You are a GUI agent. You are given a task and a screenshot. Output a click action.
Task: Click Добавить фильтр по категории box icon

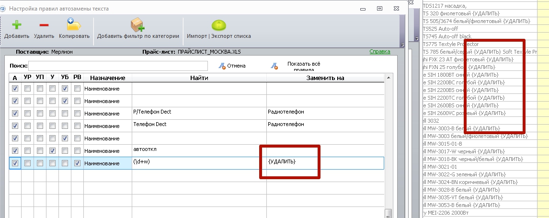click(137, 25)
